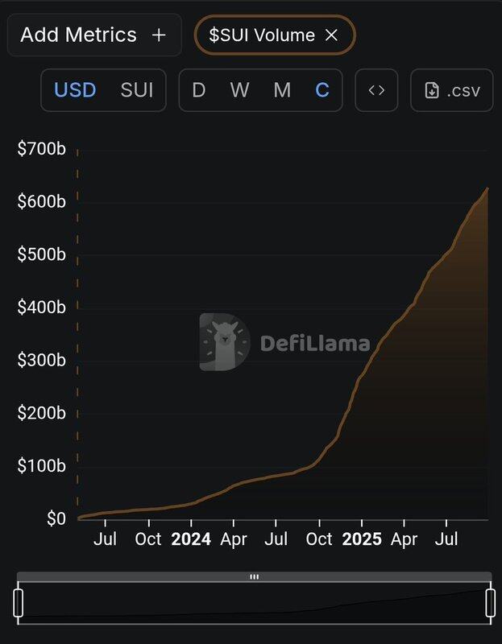Viewport: 502px width, 644px height.
Task: Remove $SUI Volume metric with X icon
Action: (331, 35)
